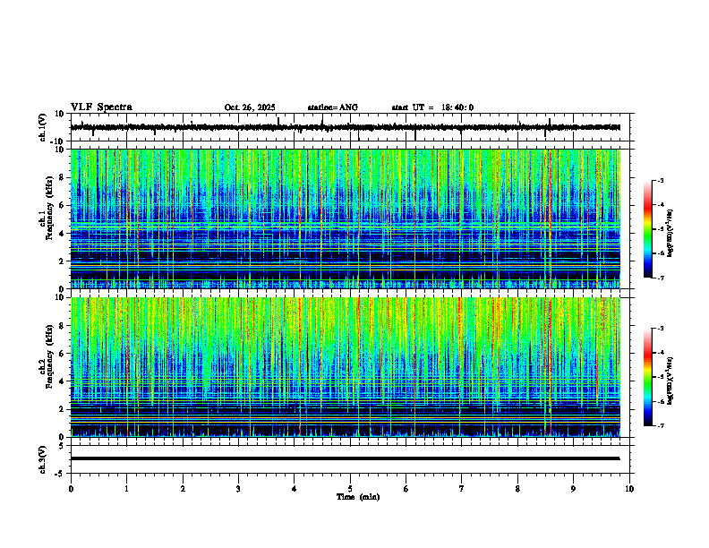Click the date "Oct. 26, 2025"
The width and height of the screenshot is (709, 548).
(x=250, y=107)
